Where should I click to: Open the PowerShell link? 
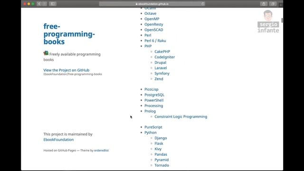click(x=154, y=100)
